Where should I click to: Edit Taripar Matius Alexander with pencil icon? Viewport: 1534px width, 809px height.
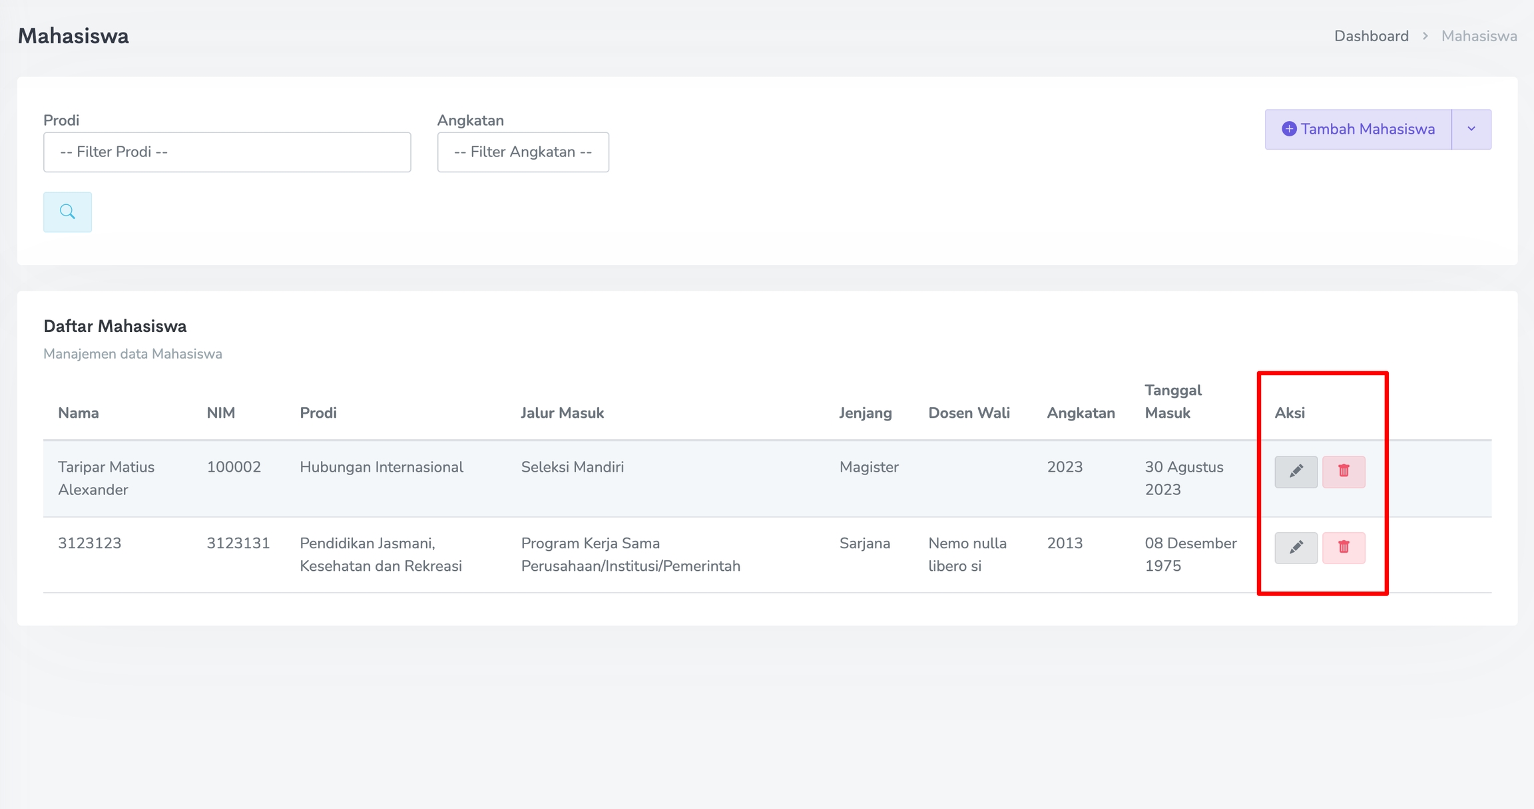coord(1296,472)
